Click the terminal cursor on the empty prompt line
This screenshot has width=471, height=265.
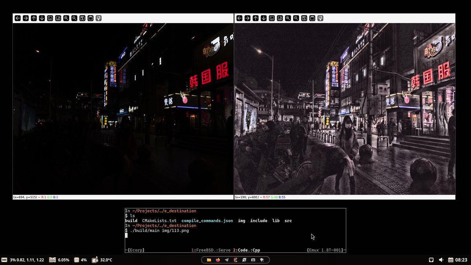tap(126, 235)
